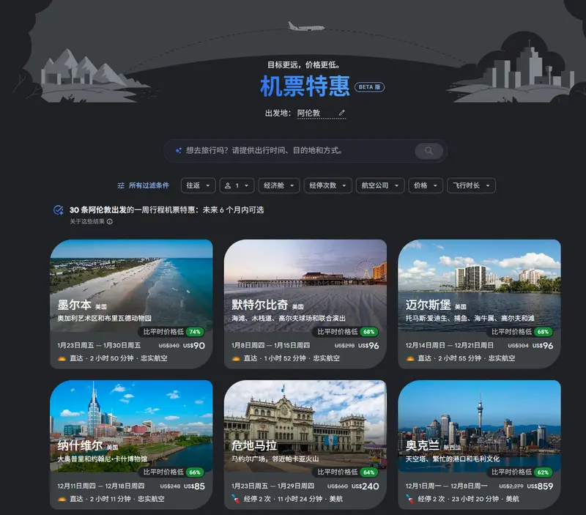
Task: Expand the passenger count dropdown
Action: [237, 186]
